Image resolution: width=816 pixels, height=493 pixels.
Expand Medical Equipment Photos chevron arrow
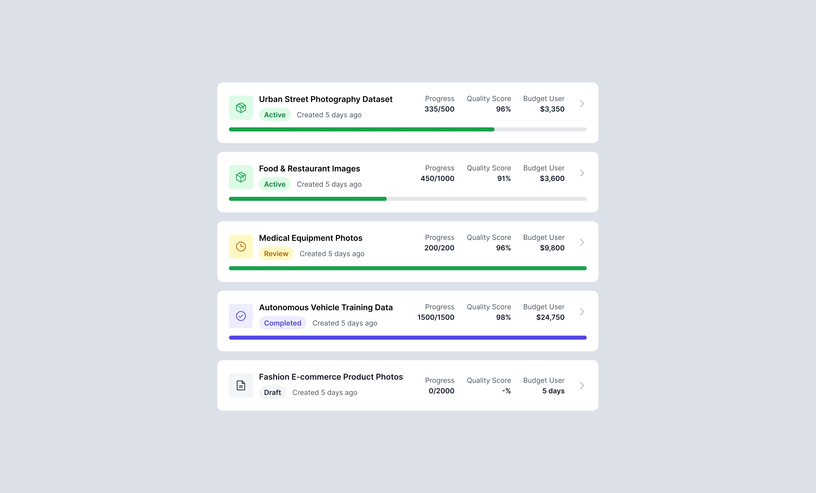(582, 242)
